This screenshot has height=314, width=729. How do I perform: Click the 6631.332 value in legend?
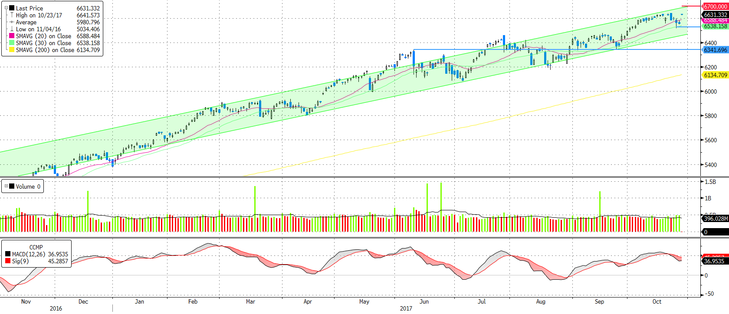pyautogui.click(x=88, y=8)
